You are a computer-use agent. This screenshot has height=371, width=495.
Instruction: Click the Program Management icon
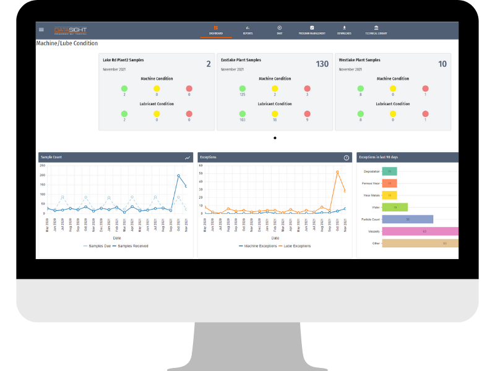[x=312, y=28]
